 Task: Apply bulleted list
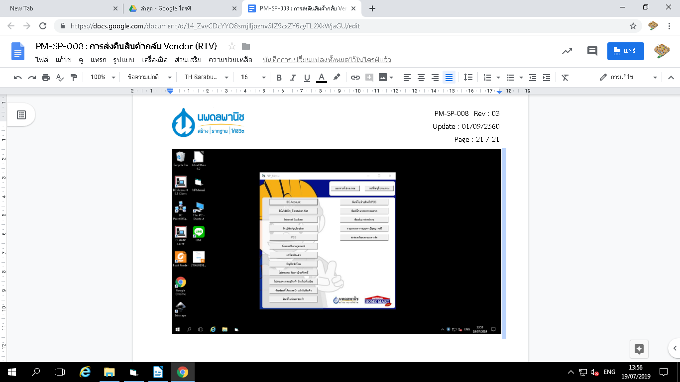tap(510, 78)
